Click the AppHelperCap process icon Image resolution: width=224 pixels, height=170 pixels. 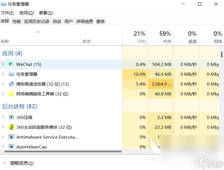(11, 146)
